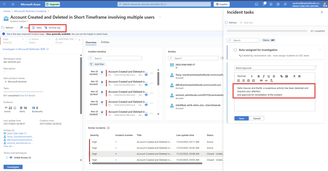
Task: Open the Azure portal hamburger menu
Action: point(13,4)
